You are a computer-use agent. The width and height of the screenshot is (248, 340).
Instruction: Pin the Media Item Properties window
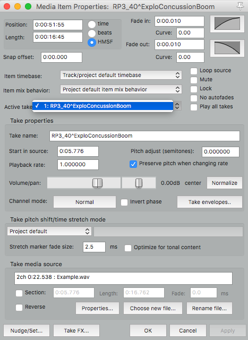pyautogui.click(x=240, y=6)
